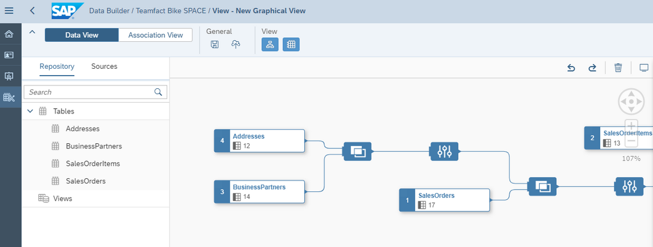Toggle the data preview grid button

(291, 45)
